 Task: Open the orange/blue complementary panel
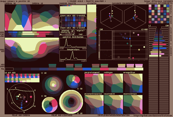[133, 83]
